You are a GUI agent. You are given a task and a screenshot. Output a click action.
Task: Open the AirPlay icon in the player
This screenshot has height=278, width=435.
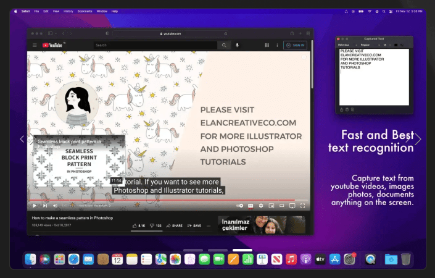(x=292, y=206)
